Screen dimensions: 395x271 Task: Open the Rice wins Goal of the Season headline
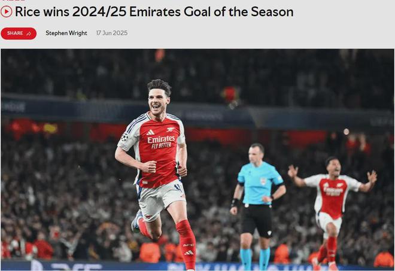pos(154,11)
